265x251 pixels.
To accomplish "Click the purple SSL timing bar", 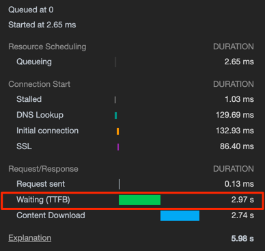I will point(118,147).
